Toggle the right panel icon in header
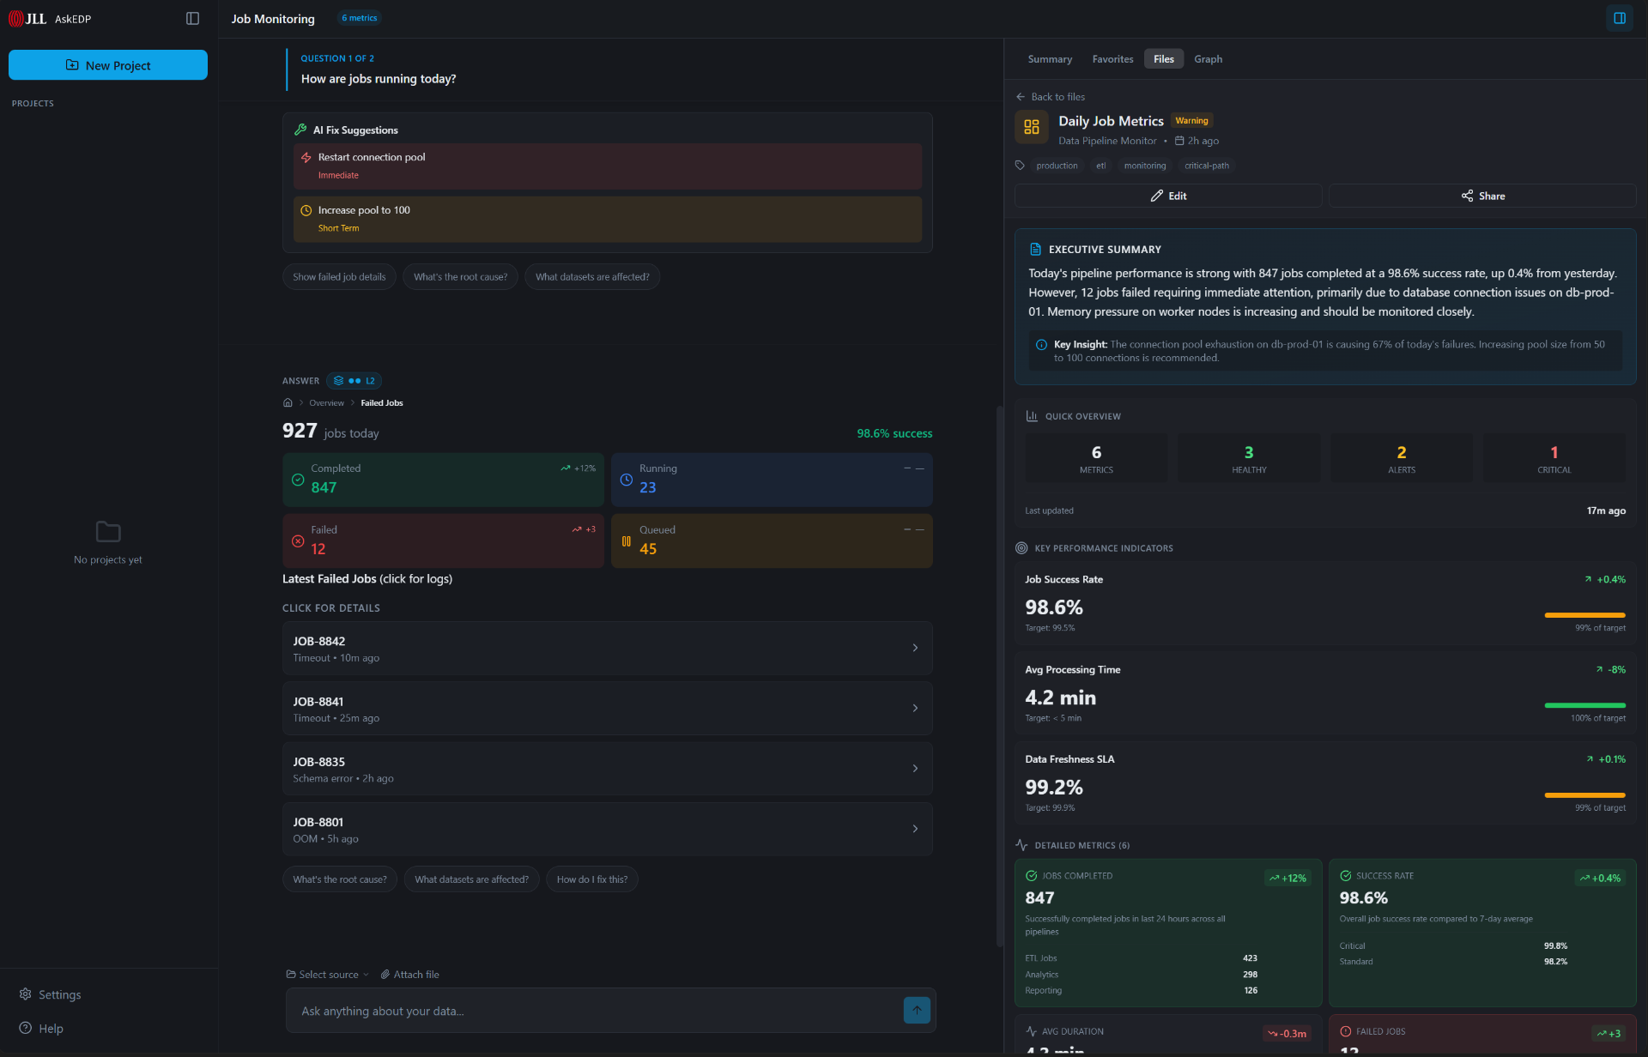 [x=1619, y=18]
